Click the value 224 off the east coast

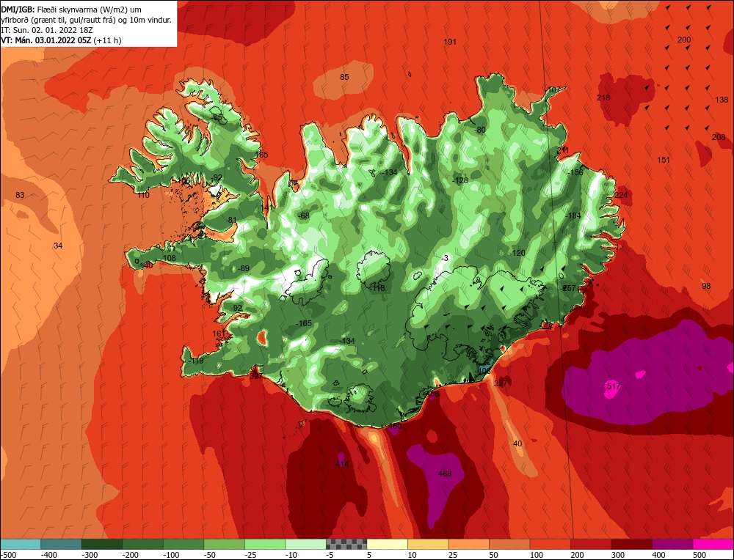[621, 195]
